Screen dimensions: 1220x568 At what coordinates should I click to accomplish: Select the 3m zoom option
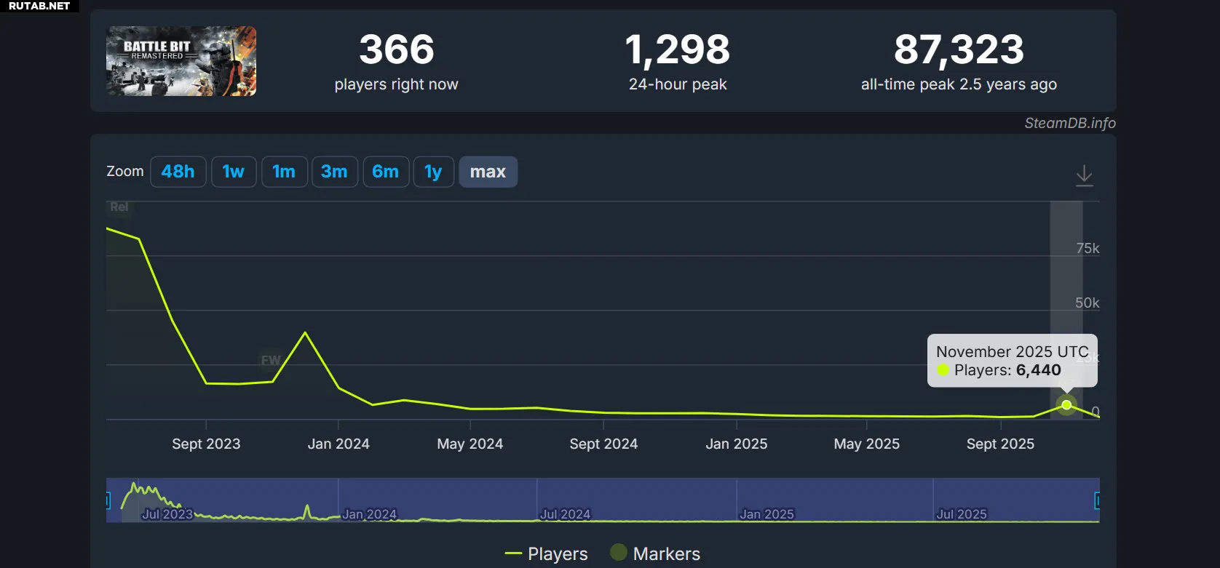[334, 172]
